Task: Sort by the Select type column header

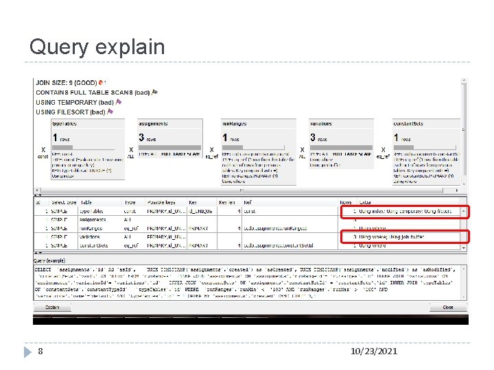Action: [64, 202]
